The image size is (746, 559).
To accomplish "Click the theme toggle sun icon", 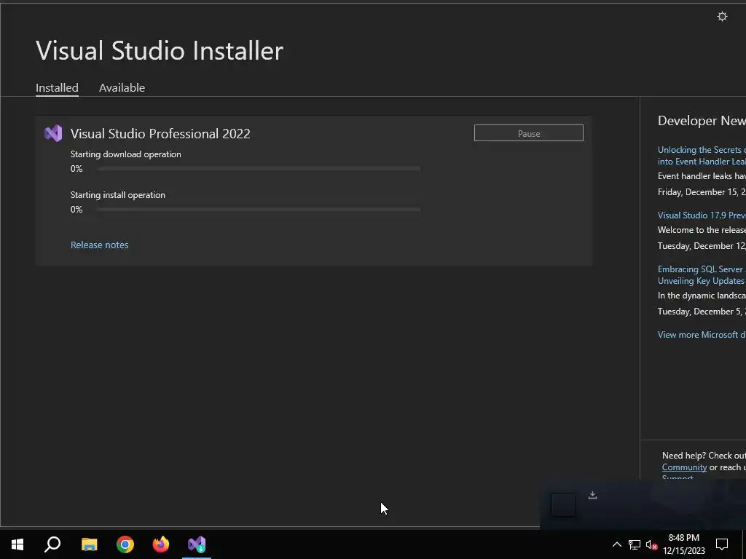I will [722, 17].
